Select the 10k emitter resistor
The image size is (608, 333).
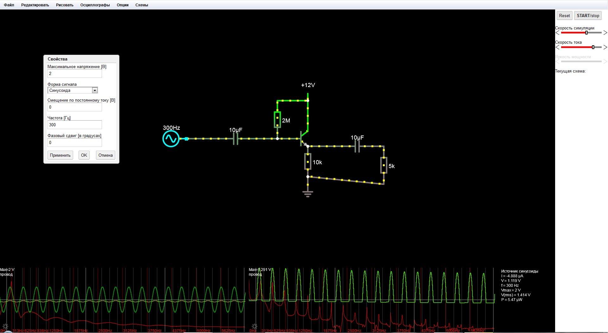[308, 161]
